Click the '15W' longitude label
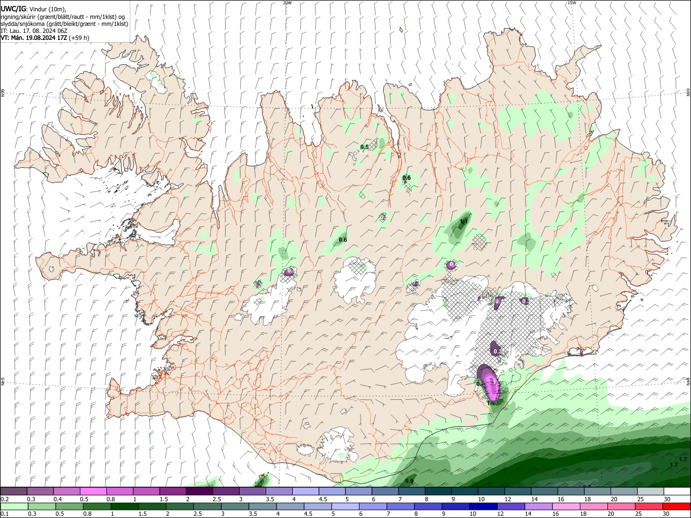Viewport: 691px width, 518px height. 572,3
